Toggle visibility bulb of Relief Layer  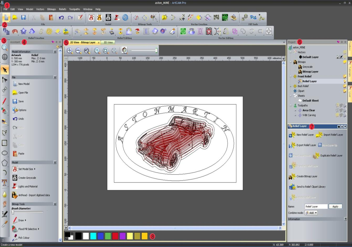[x=345, y=81]
